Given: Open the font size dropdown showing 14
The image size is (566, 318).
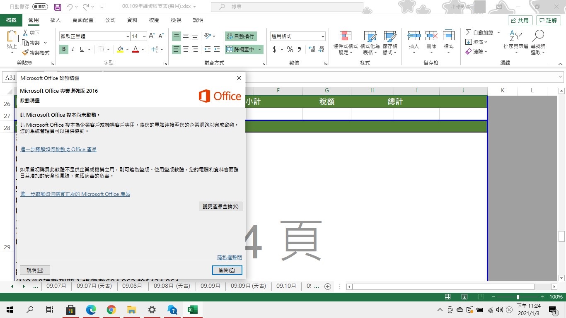Looking at the screenshot, I should coord(144,36).
